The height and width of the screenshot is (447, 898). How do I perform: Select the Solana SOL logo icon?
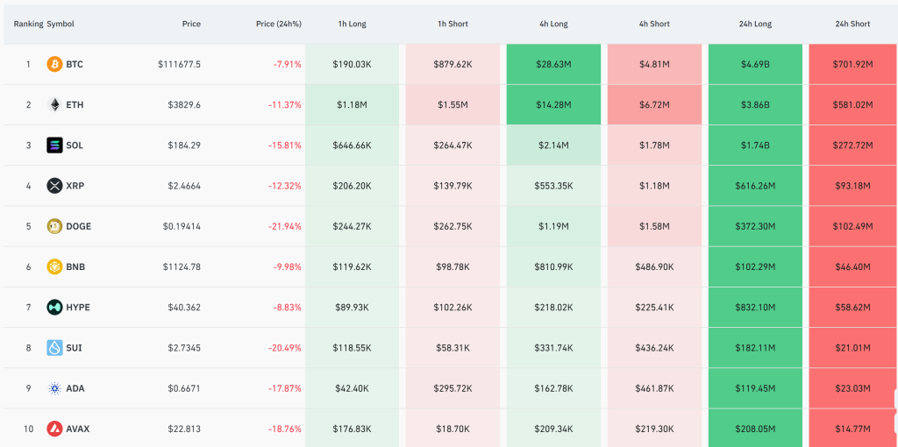(54, 145)
